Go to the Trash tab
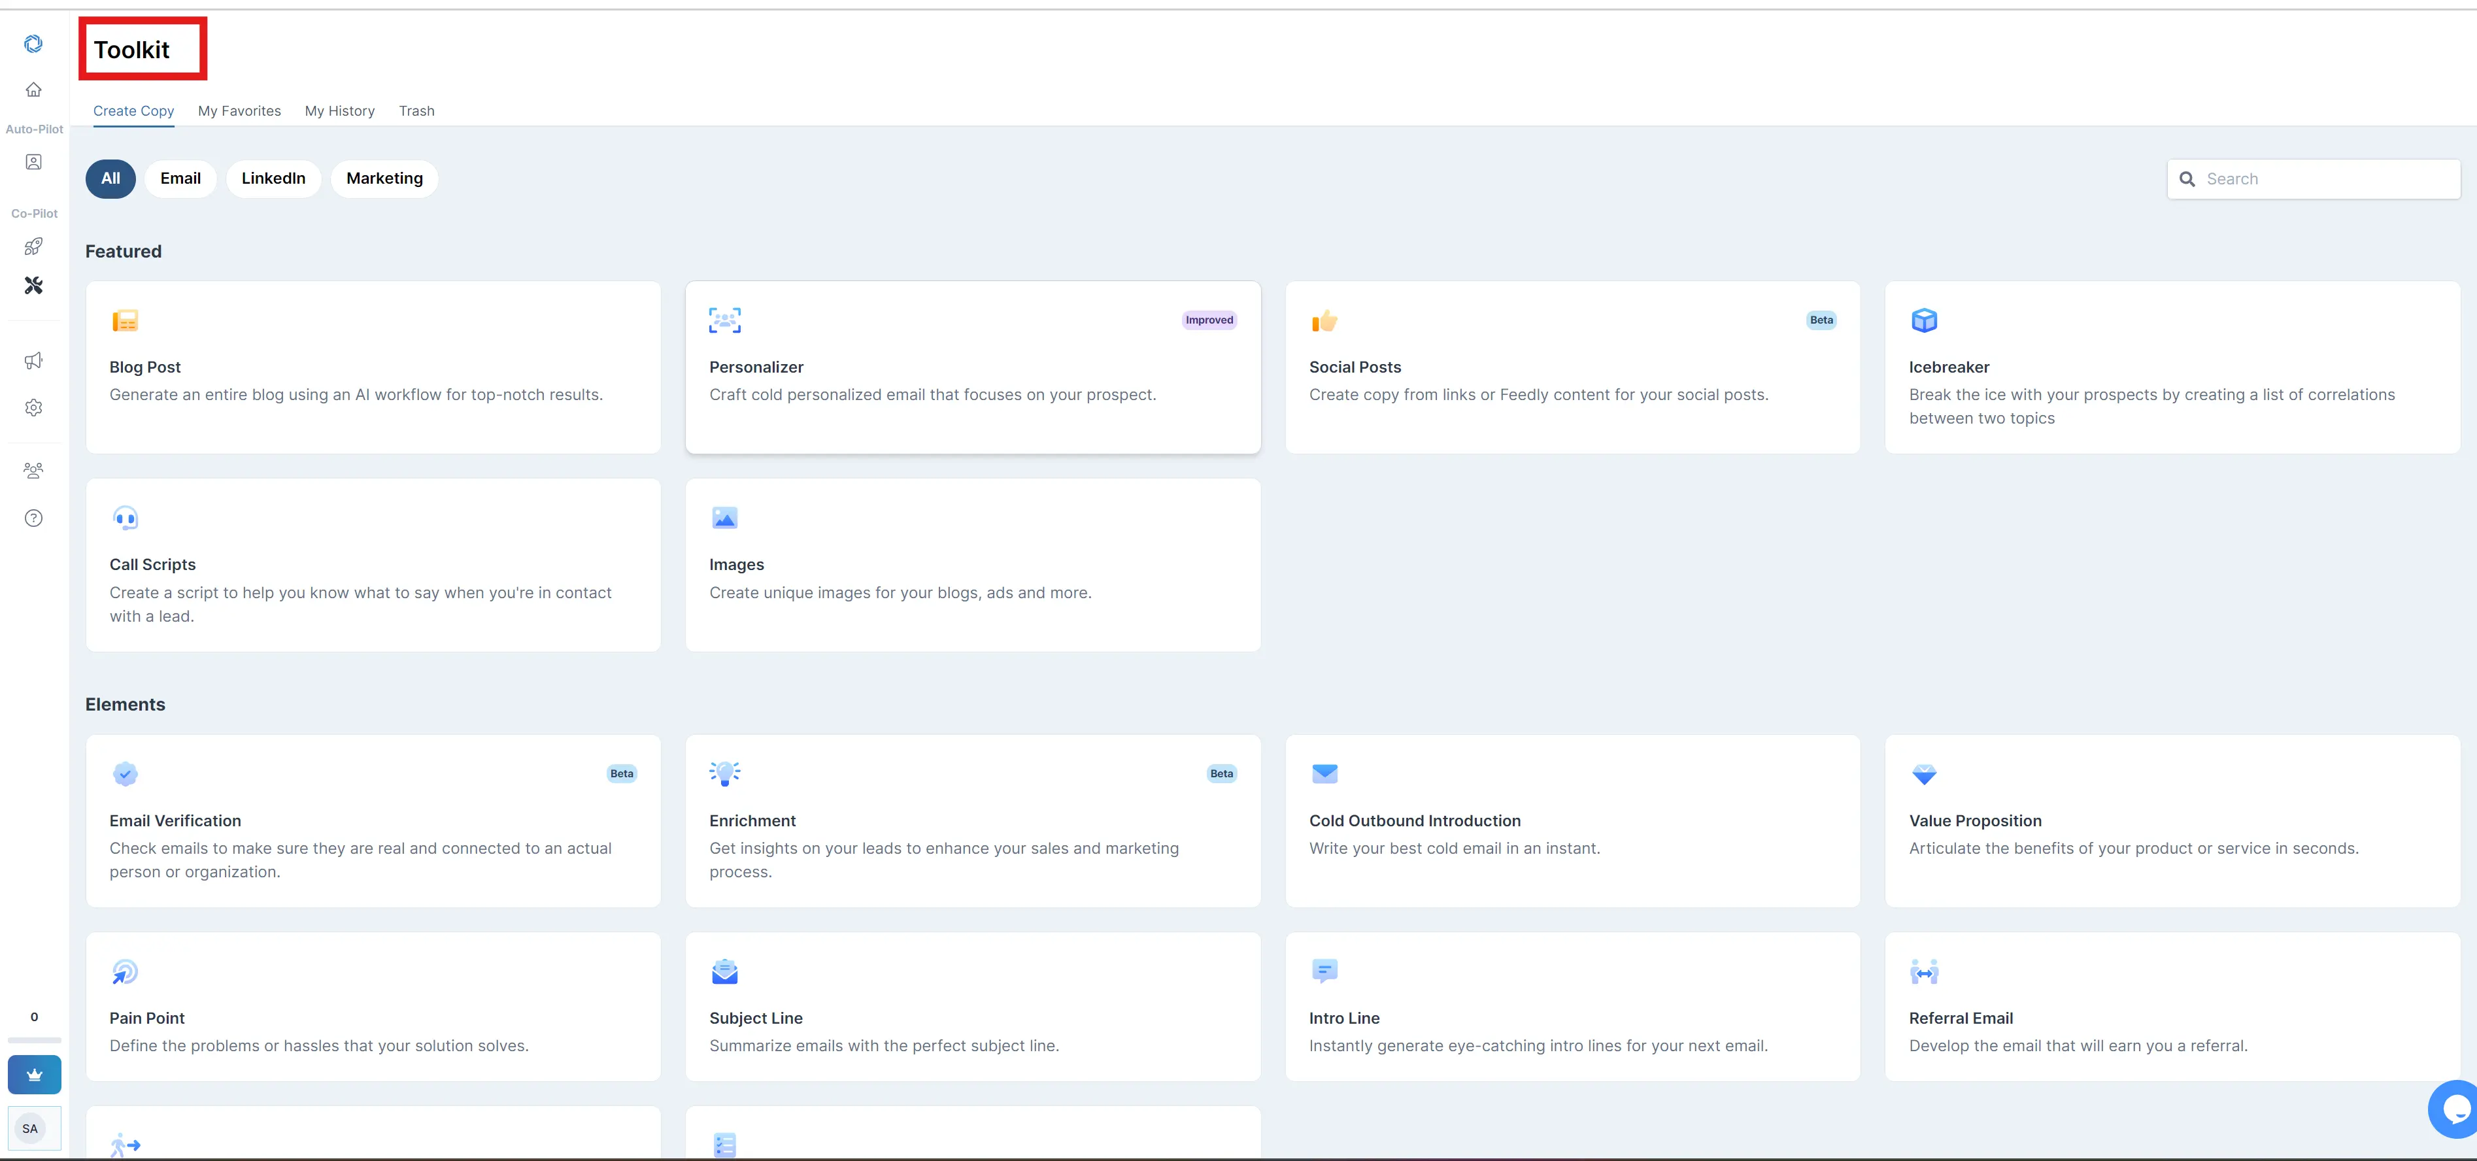 click(416, 110)
